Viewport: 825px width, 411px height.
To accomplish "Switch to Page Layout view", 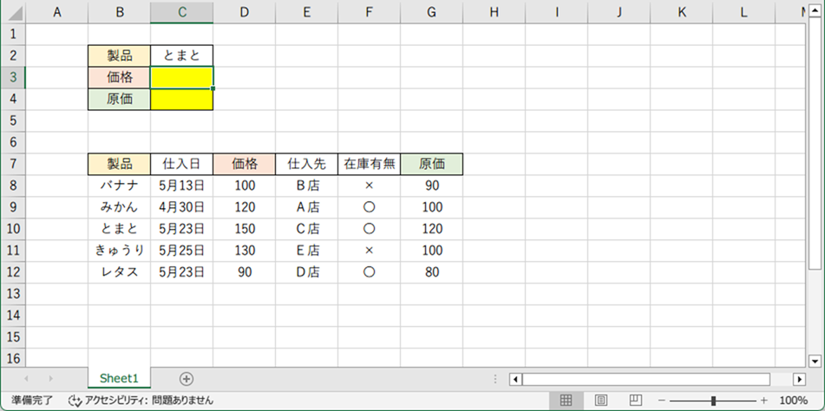I will 600,401.
